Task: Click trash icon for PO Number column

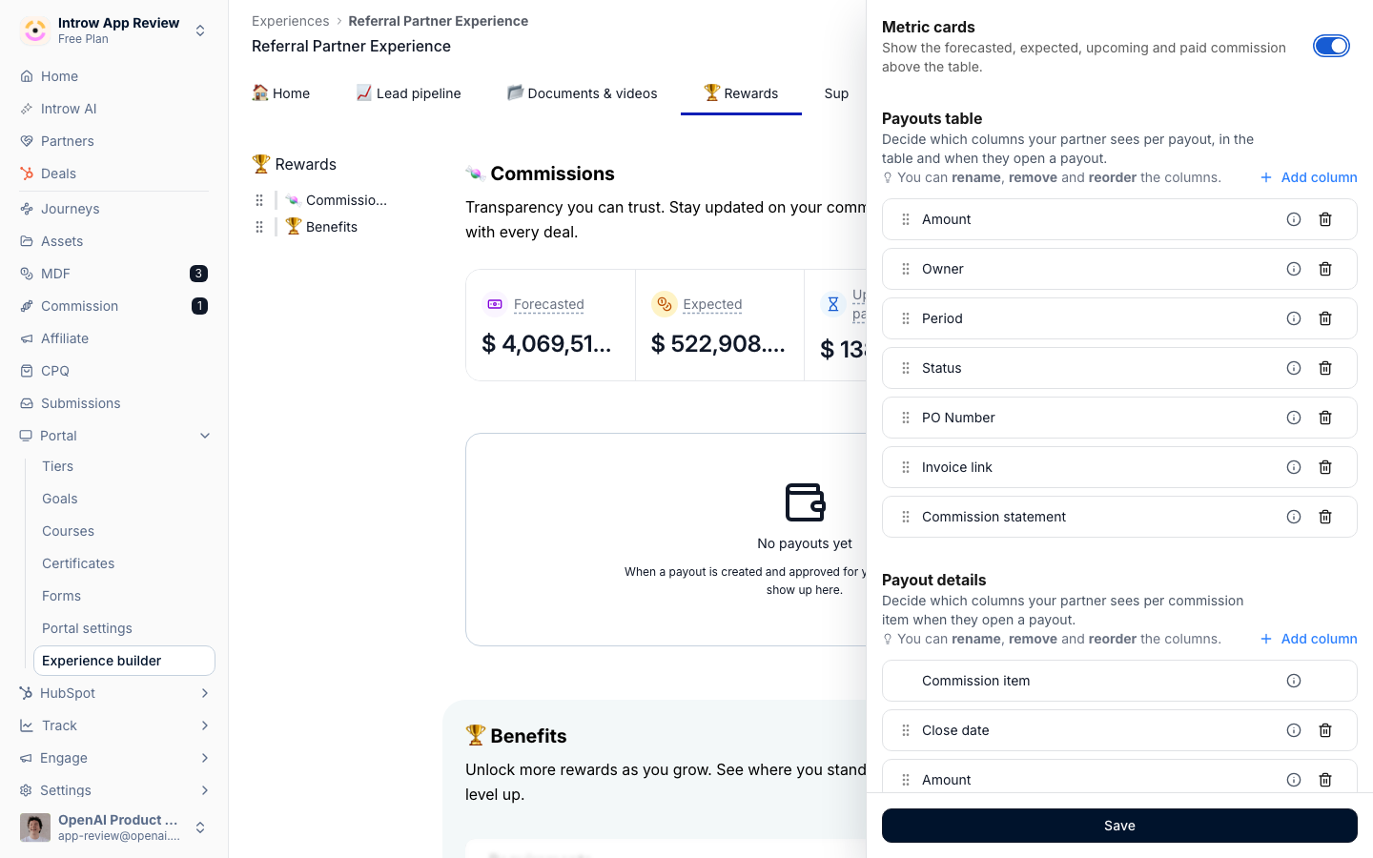Action: coord(1325,418)
